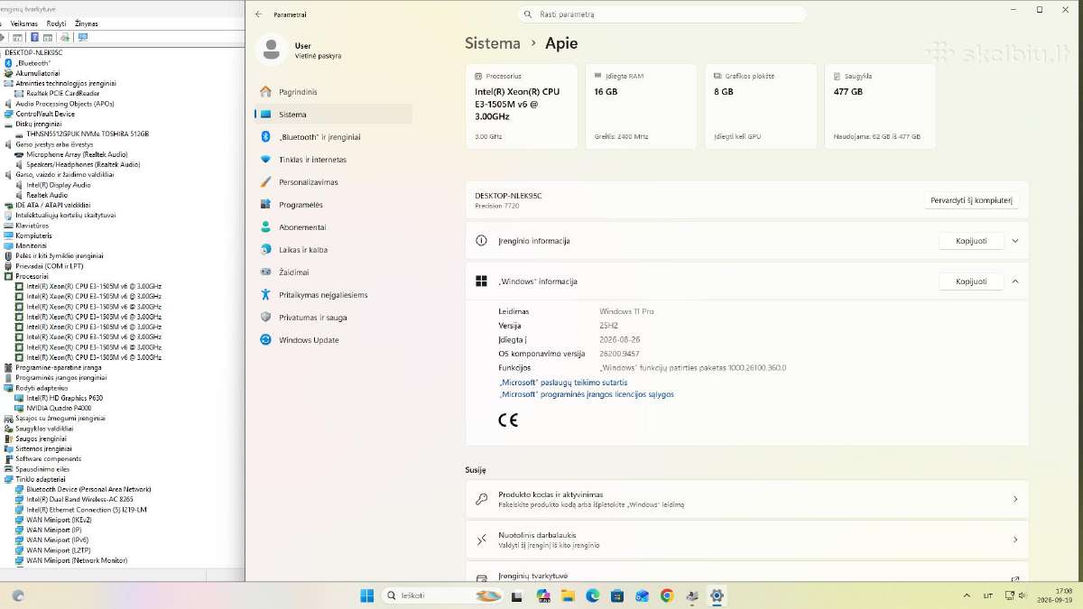Select Akumuliatoriai in device tree

click(37, 73)
